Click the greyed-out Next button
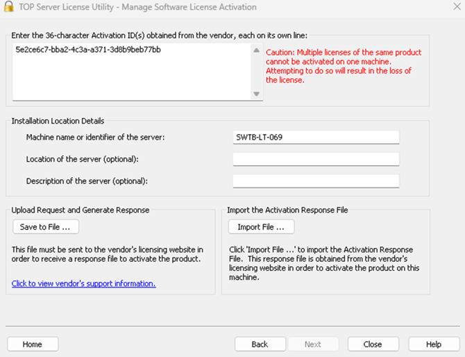The height and width of the screenshot is (357, 465). pos(312,344)
